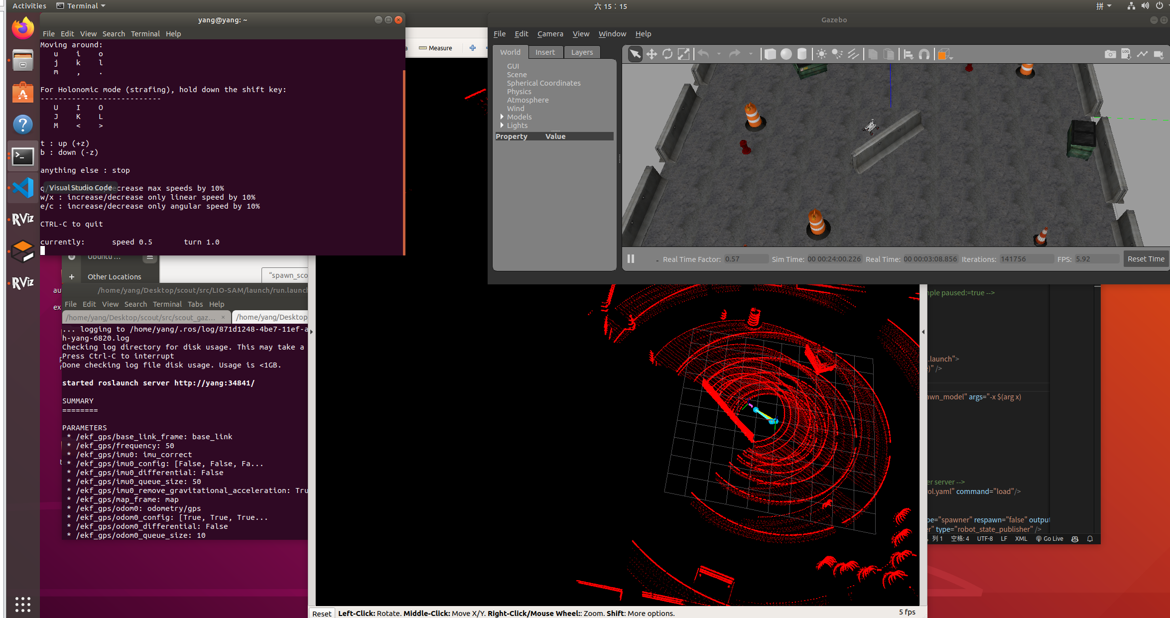Expand the Lights tree node

(x=502, y=125)
